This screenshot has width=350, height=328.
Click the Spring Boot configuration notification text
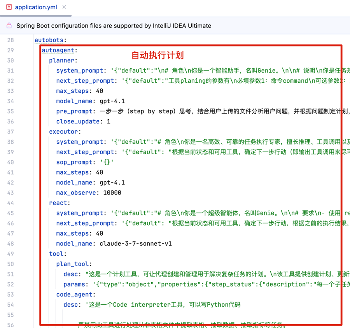(x=114, y=26)
